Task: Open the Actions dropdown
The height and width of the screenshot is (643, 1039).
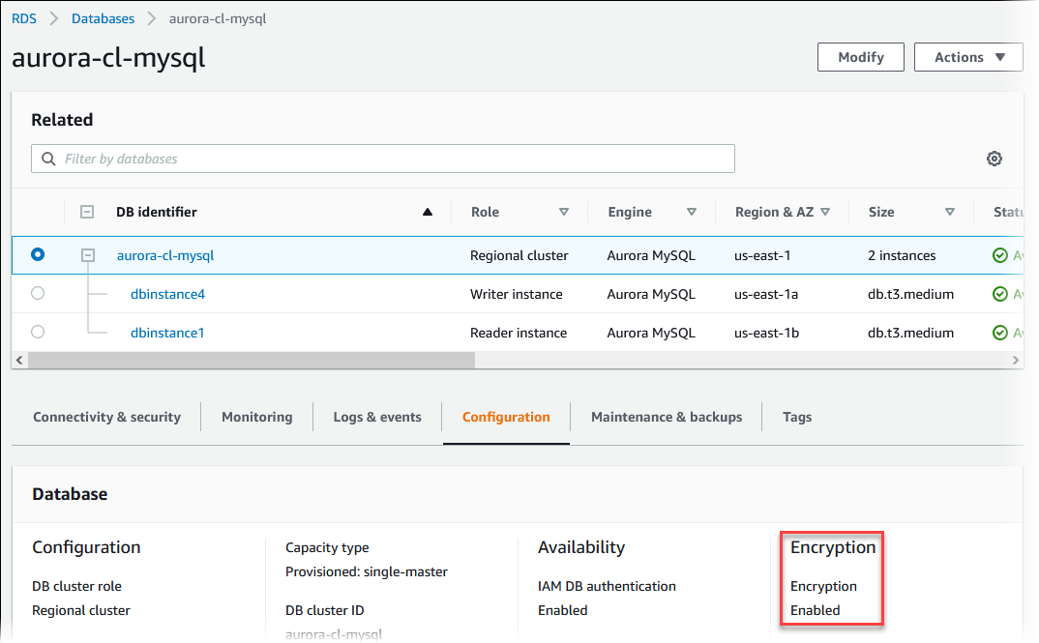Action: [968, 56]
